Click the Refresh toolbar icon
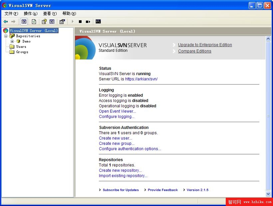This screenshot has height=206, width=273. [34, 22]
